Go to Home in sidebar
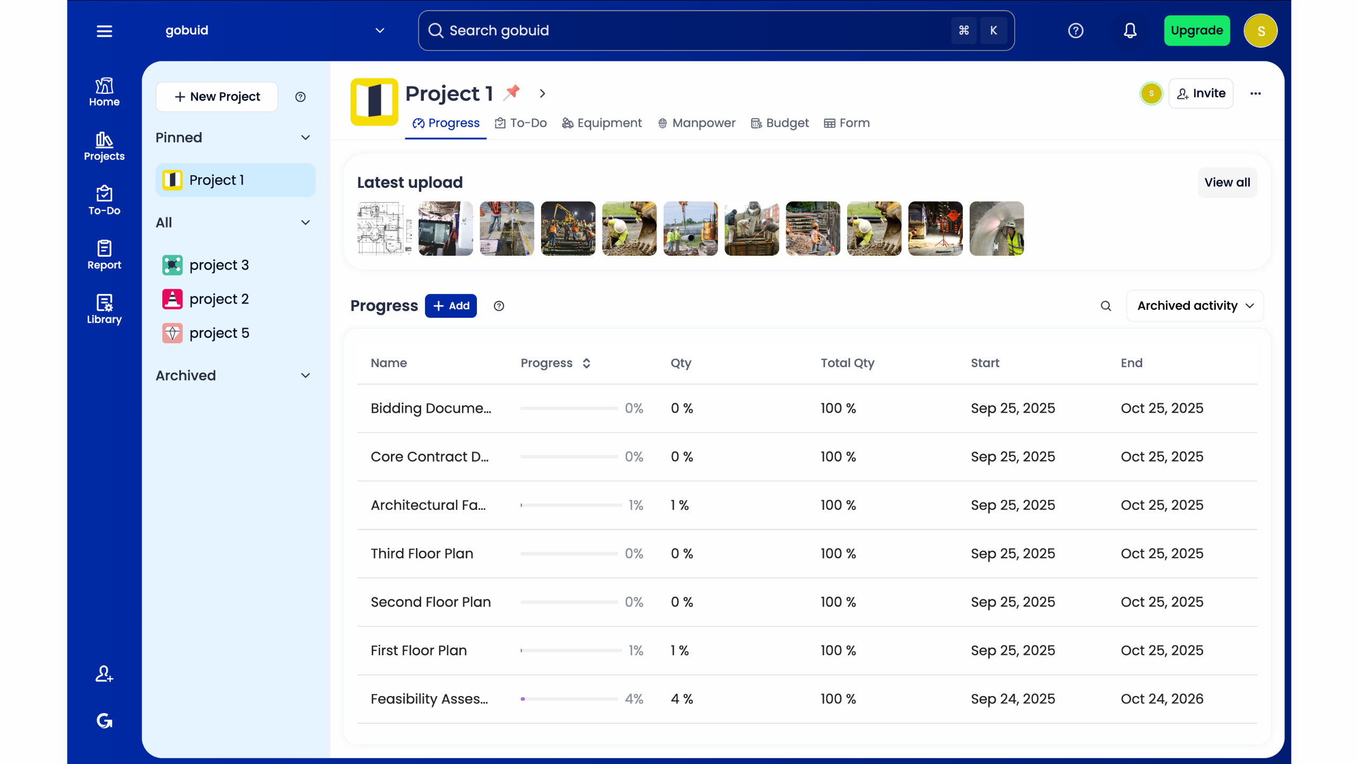Screen dimensions: 1358x764 (104, 92)
